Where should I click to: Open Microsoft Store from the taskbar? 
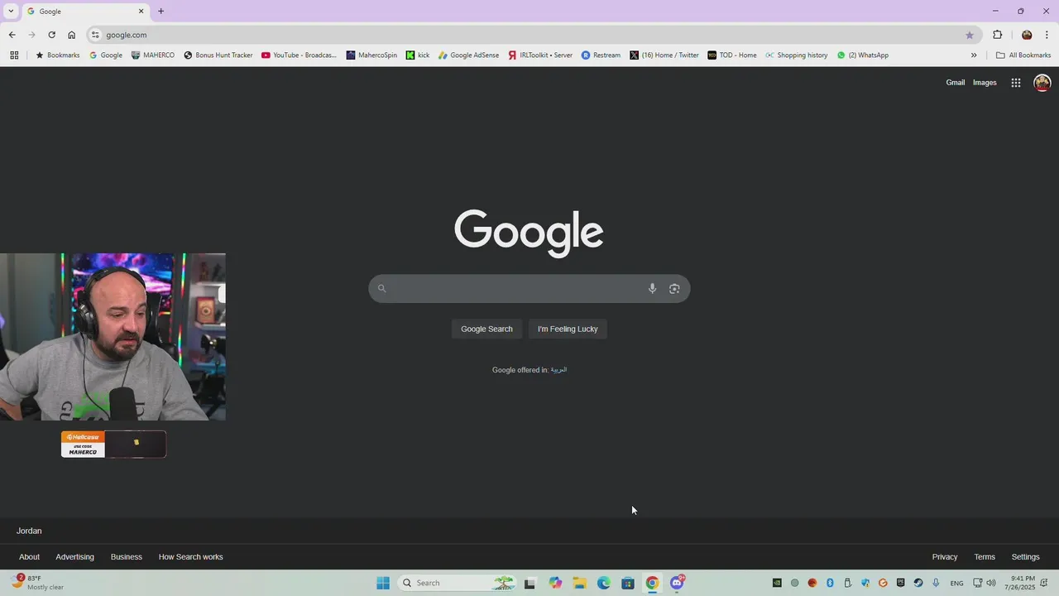(x=628, y=583)
